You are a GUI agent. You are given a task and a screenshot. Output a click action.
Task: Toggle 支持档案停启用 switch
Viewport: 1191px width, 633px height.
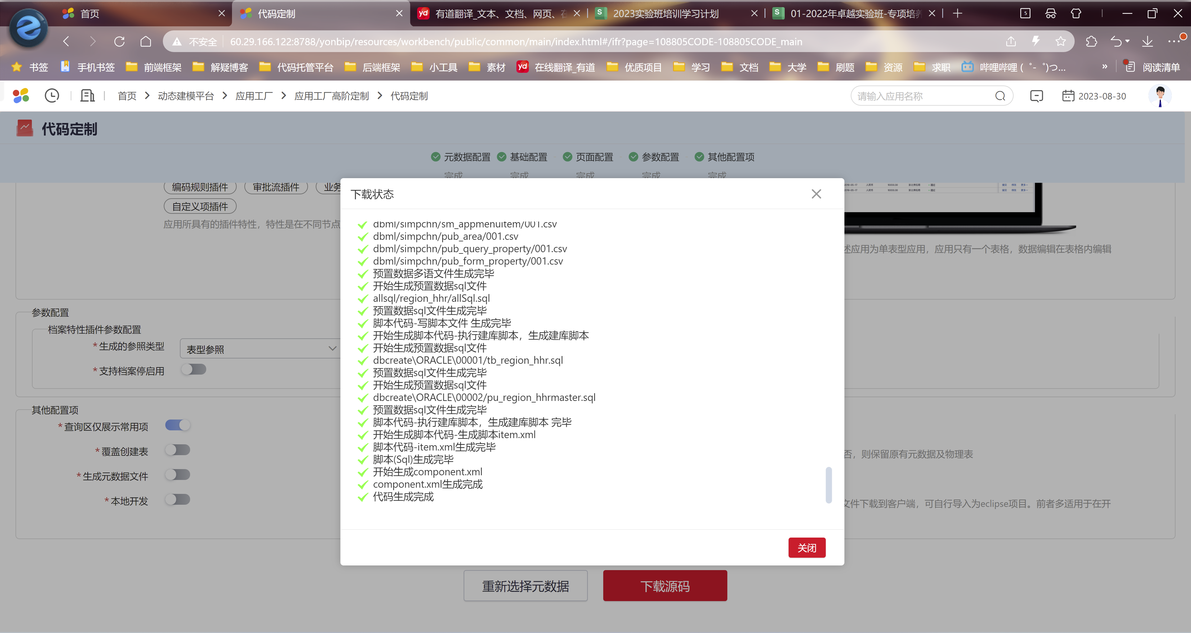[194, 369]
